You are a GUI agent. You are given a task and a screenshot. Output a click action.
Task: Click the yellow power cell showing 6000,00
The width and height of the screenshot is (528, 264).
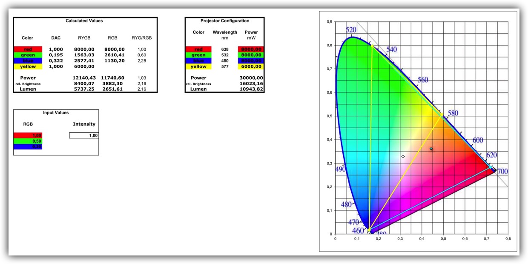(251, 66)
